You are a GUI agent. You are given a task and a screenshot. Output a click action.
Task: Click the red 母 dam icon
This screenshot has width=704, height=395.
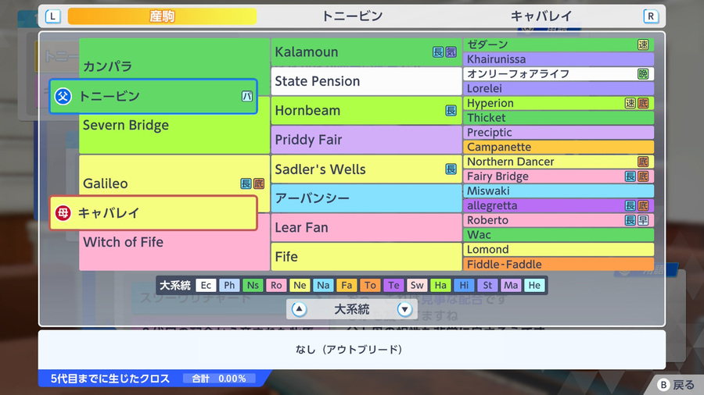[x=63, y=213]
